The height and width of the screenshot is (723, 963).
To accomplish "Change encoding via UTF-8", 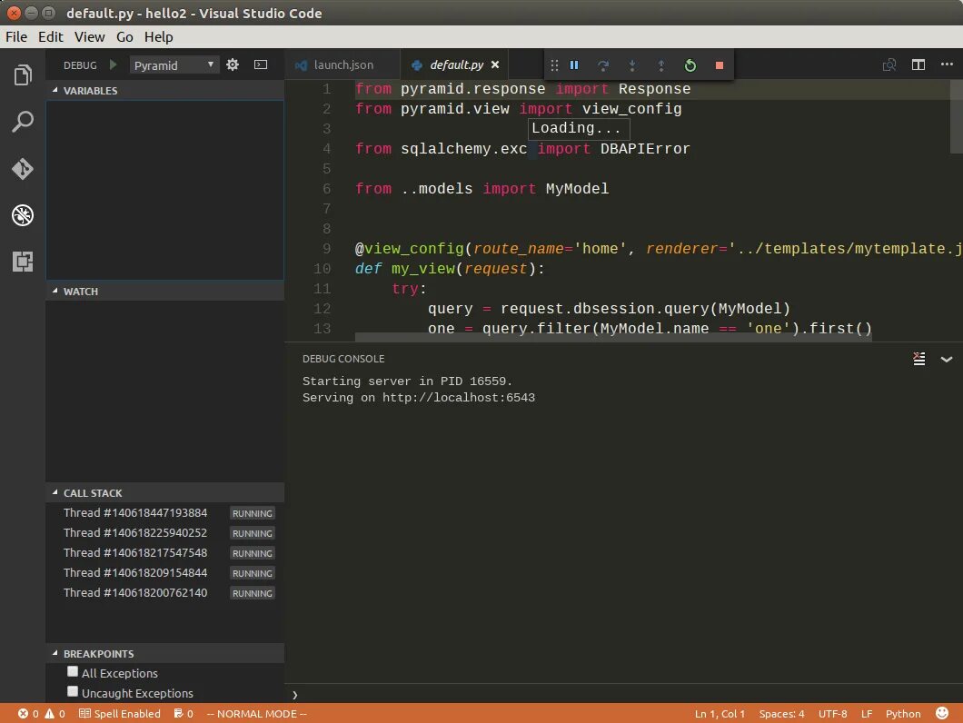I will coord(832,713).
